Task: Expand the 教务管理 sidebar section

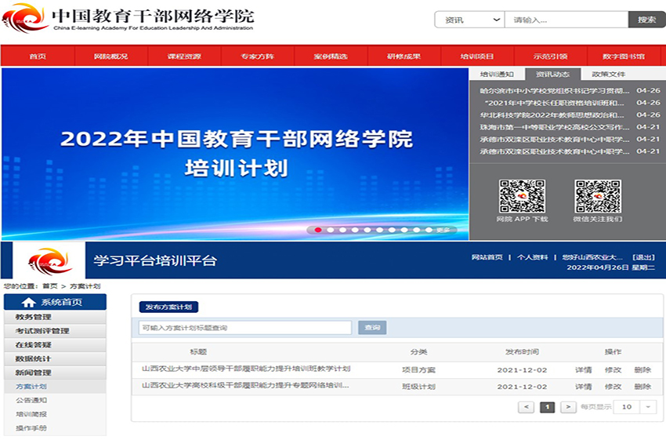Action: tap(55, 317)
